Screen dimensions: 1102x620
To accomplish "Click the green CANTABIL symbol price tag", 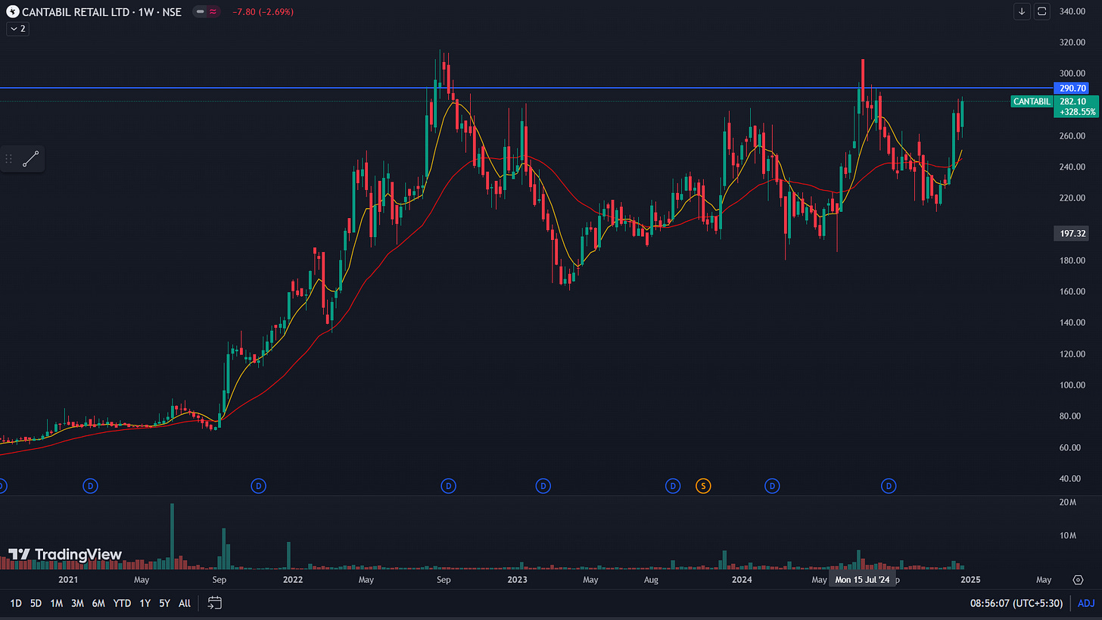I will [x=1031, y=101].
